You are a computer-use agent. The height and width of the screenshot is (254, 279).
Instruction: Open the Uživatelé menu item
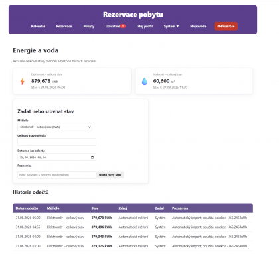tap(113, 26)
